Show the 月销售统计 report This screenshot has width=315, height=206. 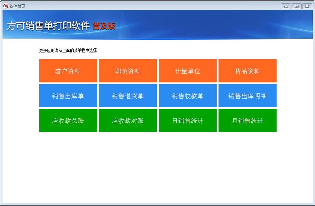(x=248, y=120)
